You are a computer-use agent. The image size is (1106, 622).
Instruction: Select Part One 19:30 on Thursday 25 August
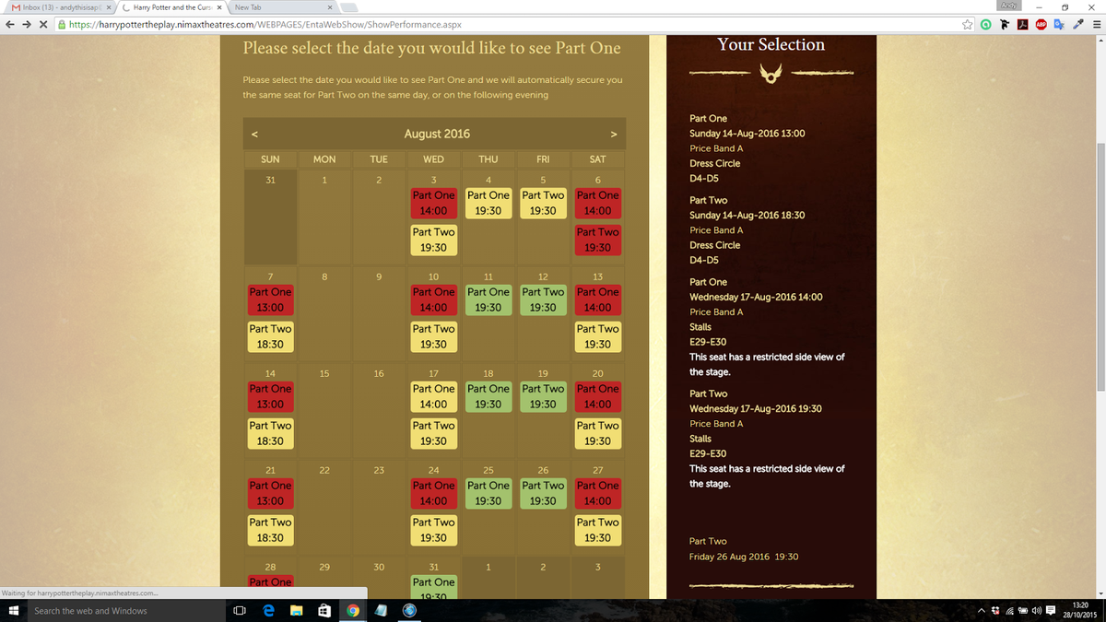coord(488,493)
